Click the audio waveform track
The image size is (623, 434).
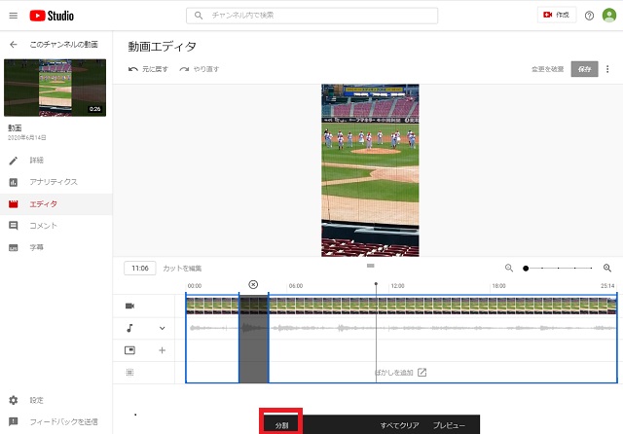pyautogui.click(x=401, y=328)
